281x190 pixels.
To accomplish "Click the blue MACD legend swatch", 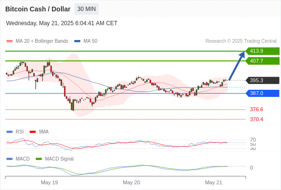I will 10,159.
